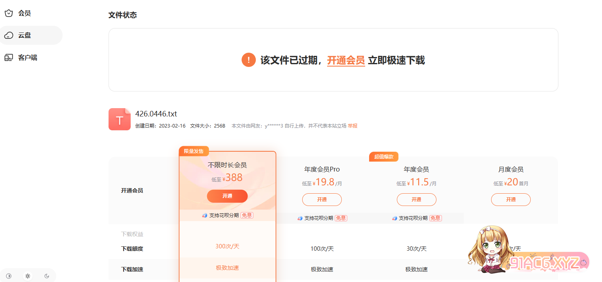The width and height of the screenshot is (602, 282).
Task: Click the 会员 shield icon in sidebar
Action: (x=9, y=13)
